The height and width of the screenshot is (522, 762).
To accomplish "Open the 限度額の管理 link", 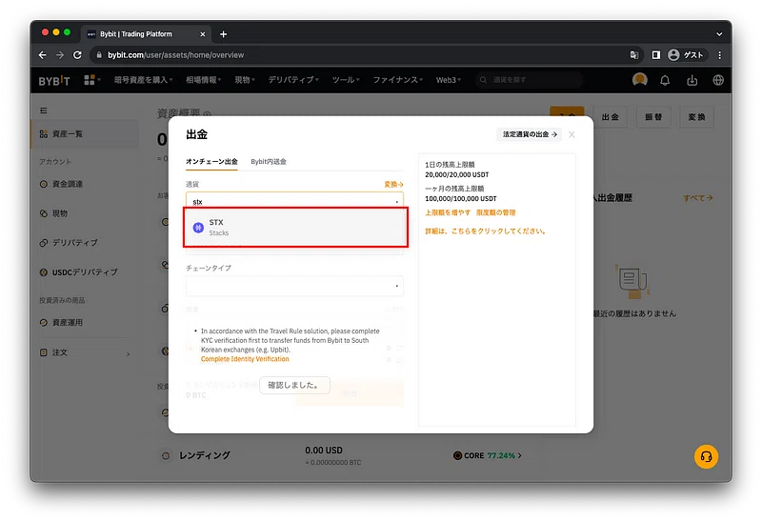I will (x=495, y=212).
